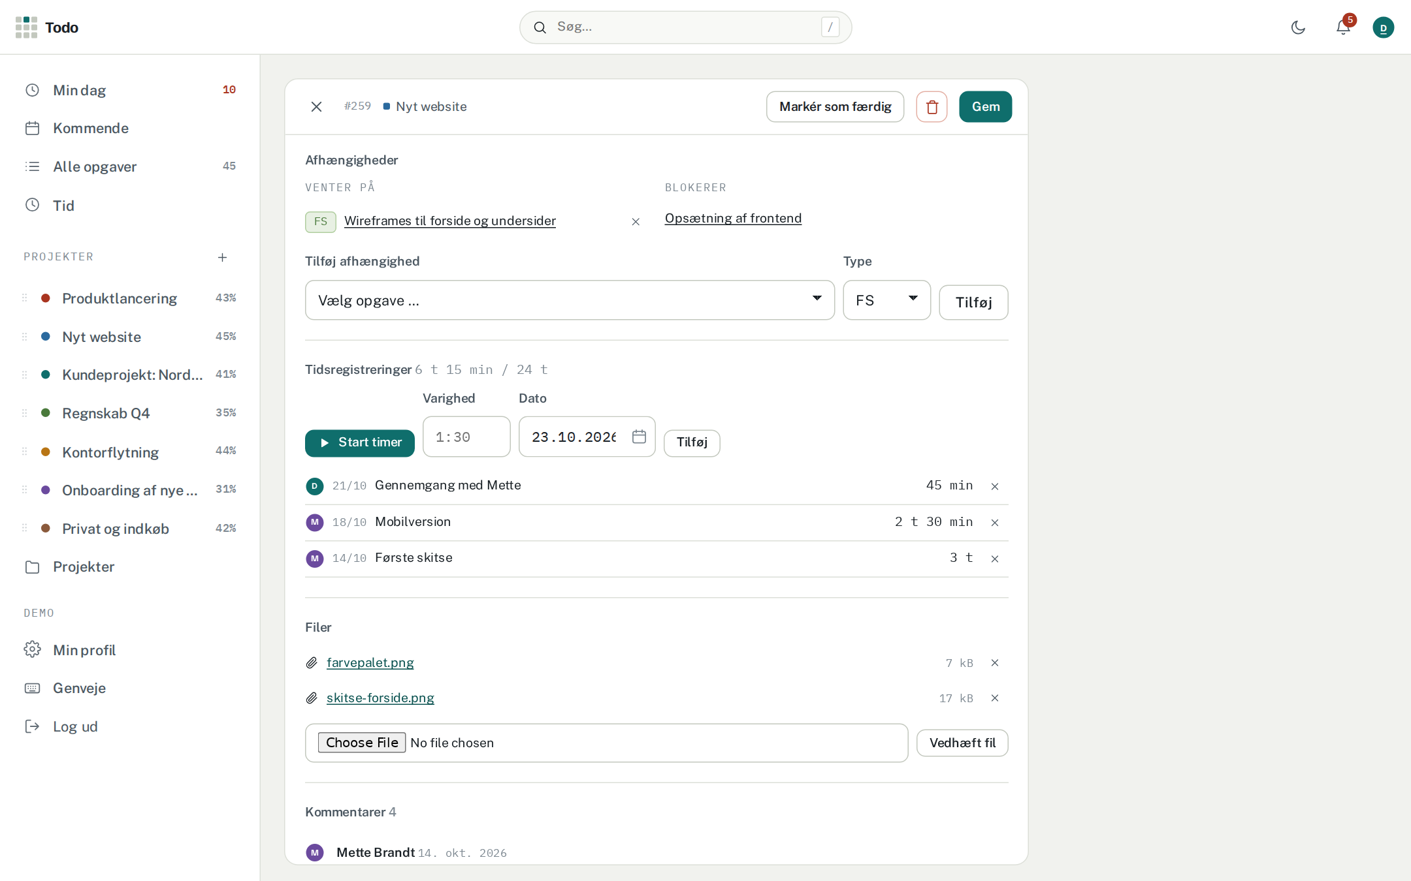Delete Gennemgang med Mette time entry
The image size is (1411, 881).
click(995, 486)
